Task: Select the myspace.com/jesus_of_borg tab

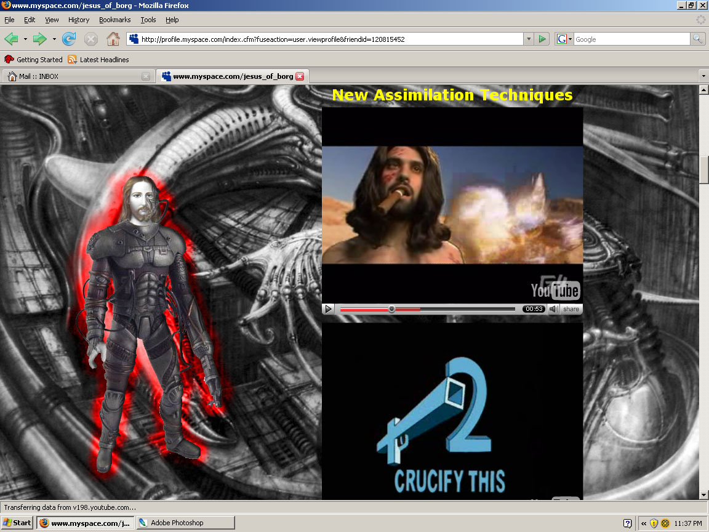Action: pos(233,76)
